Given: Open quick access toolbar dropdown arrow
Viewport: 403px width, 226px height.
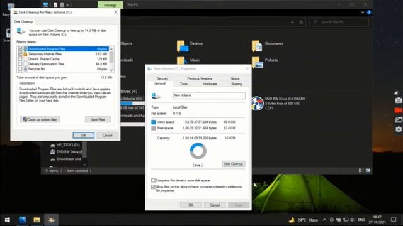Looking at the screenshot, I should pyautogui.click(x=67, y=4).
